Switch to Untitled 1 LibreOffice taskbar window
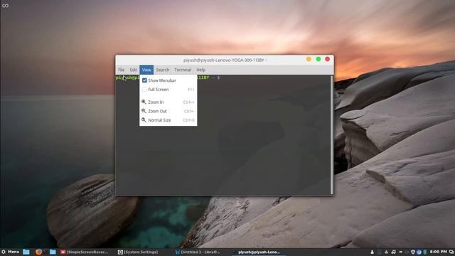Viewport: 455px width, 256px height. coord(198,252)
